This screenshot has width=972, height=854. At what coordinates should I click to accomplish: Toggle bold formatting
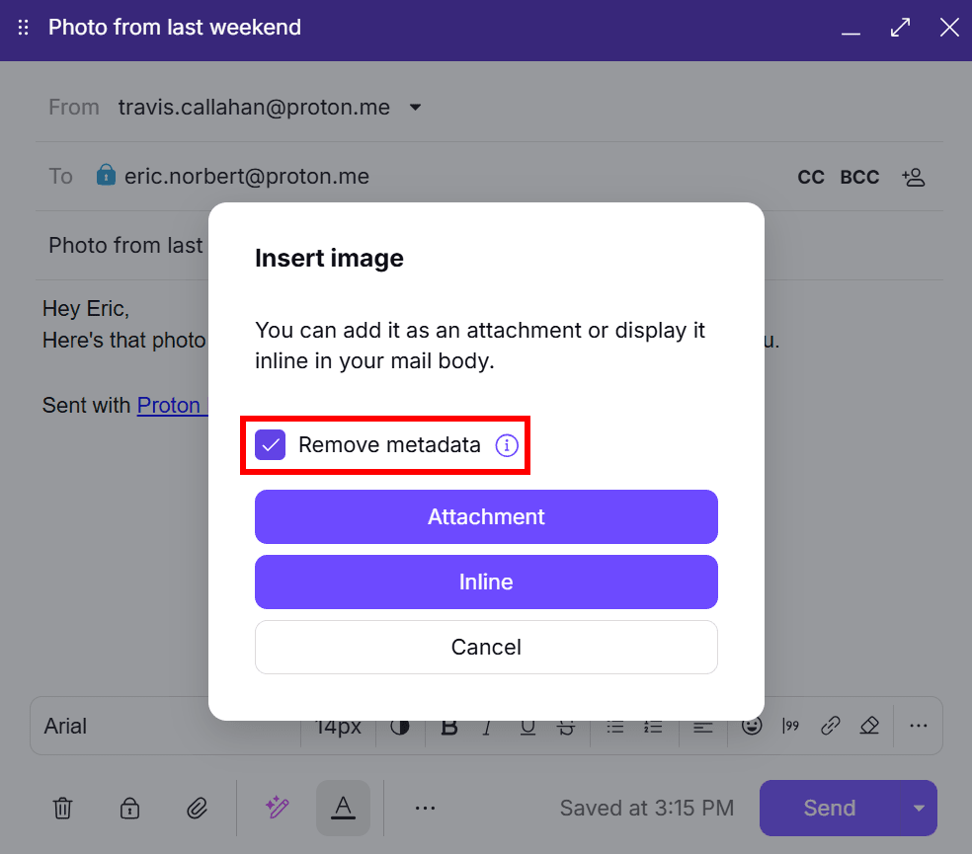[x=449, y=726]
